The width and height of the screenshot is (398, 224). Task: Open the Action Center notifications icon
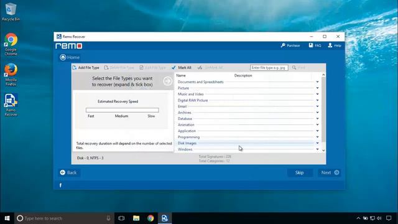point(389,218)
